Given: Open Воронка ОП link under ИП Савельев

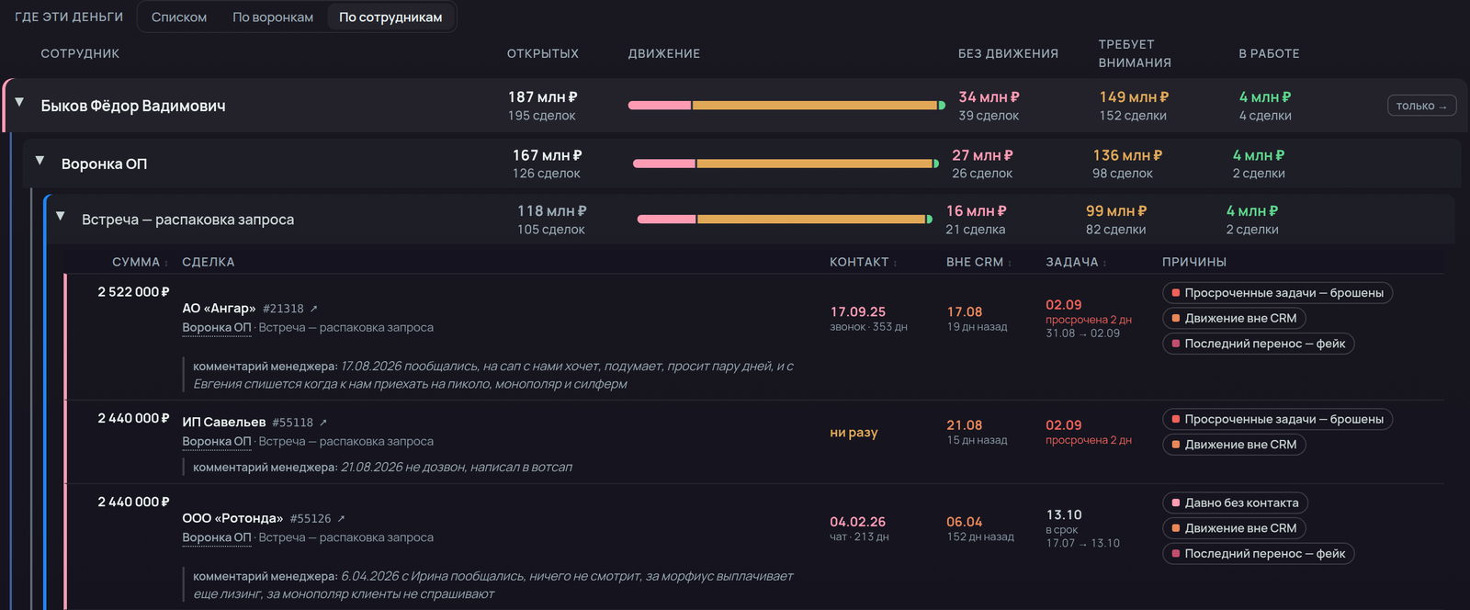Looking at the screenshot, I should point(217,442).
